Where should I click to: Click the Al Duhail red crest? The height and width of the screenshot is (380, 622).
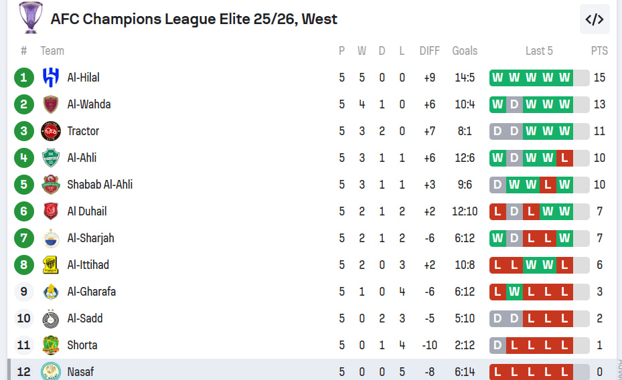(51, 211)
